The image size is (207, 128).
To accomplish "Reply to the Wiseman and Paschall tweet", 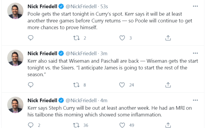I will point(31,85).
